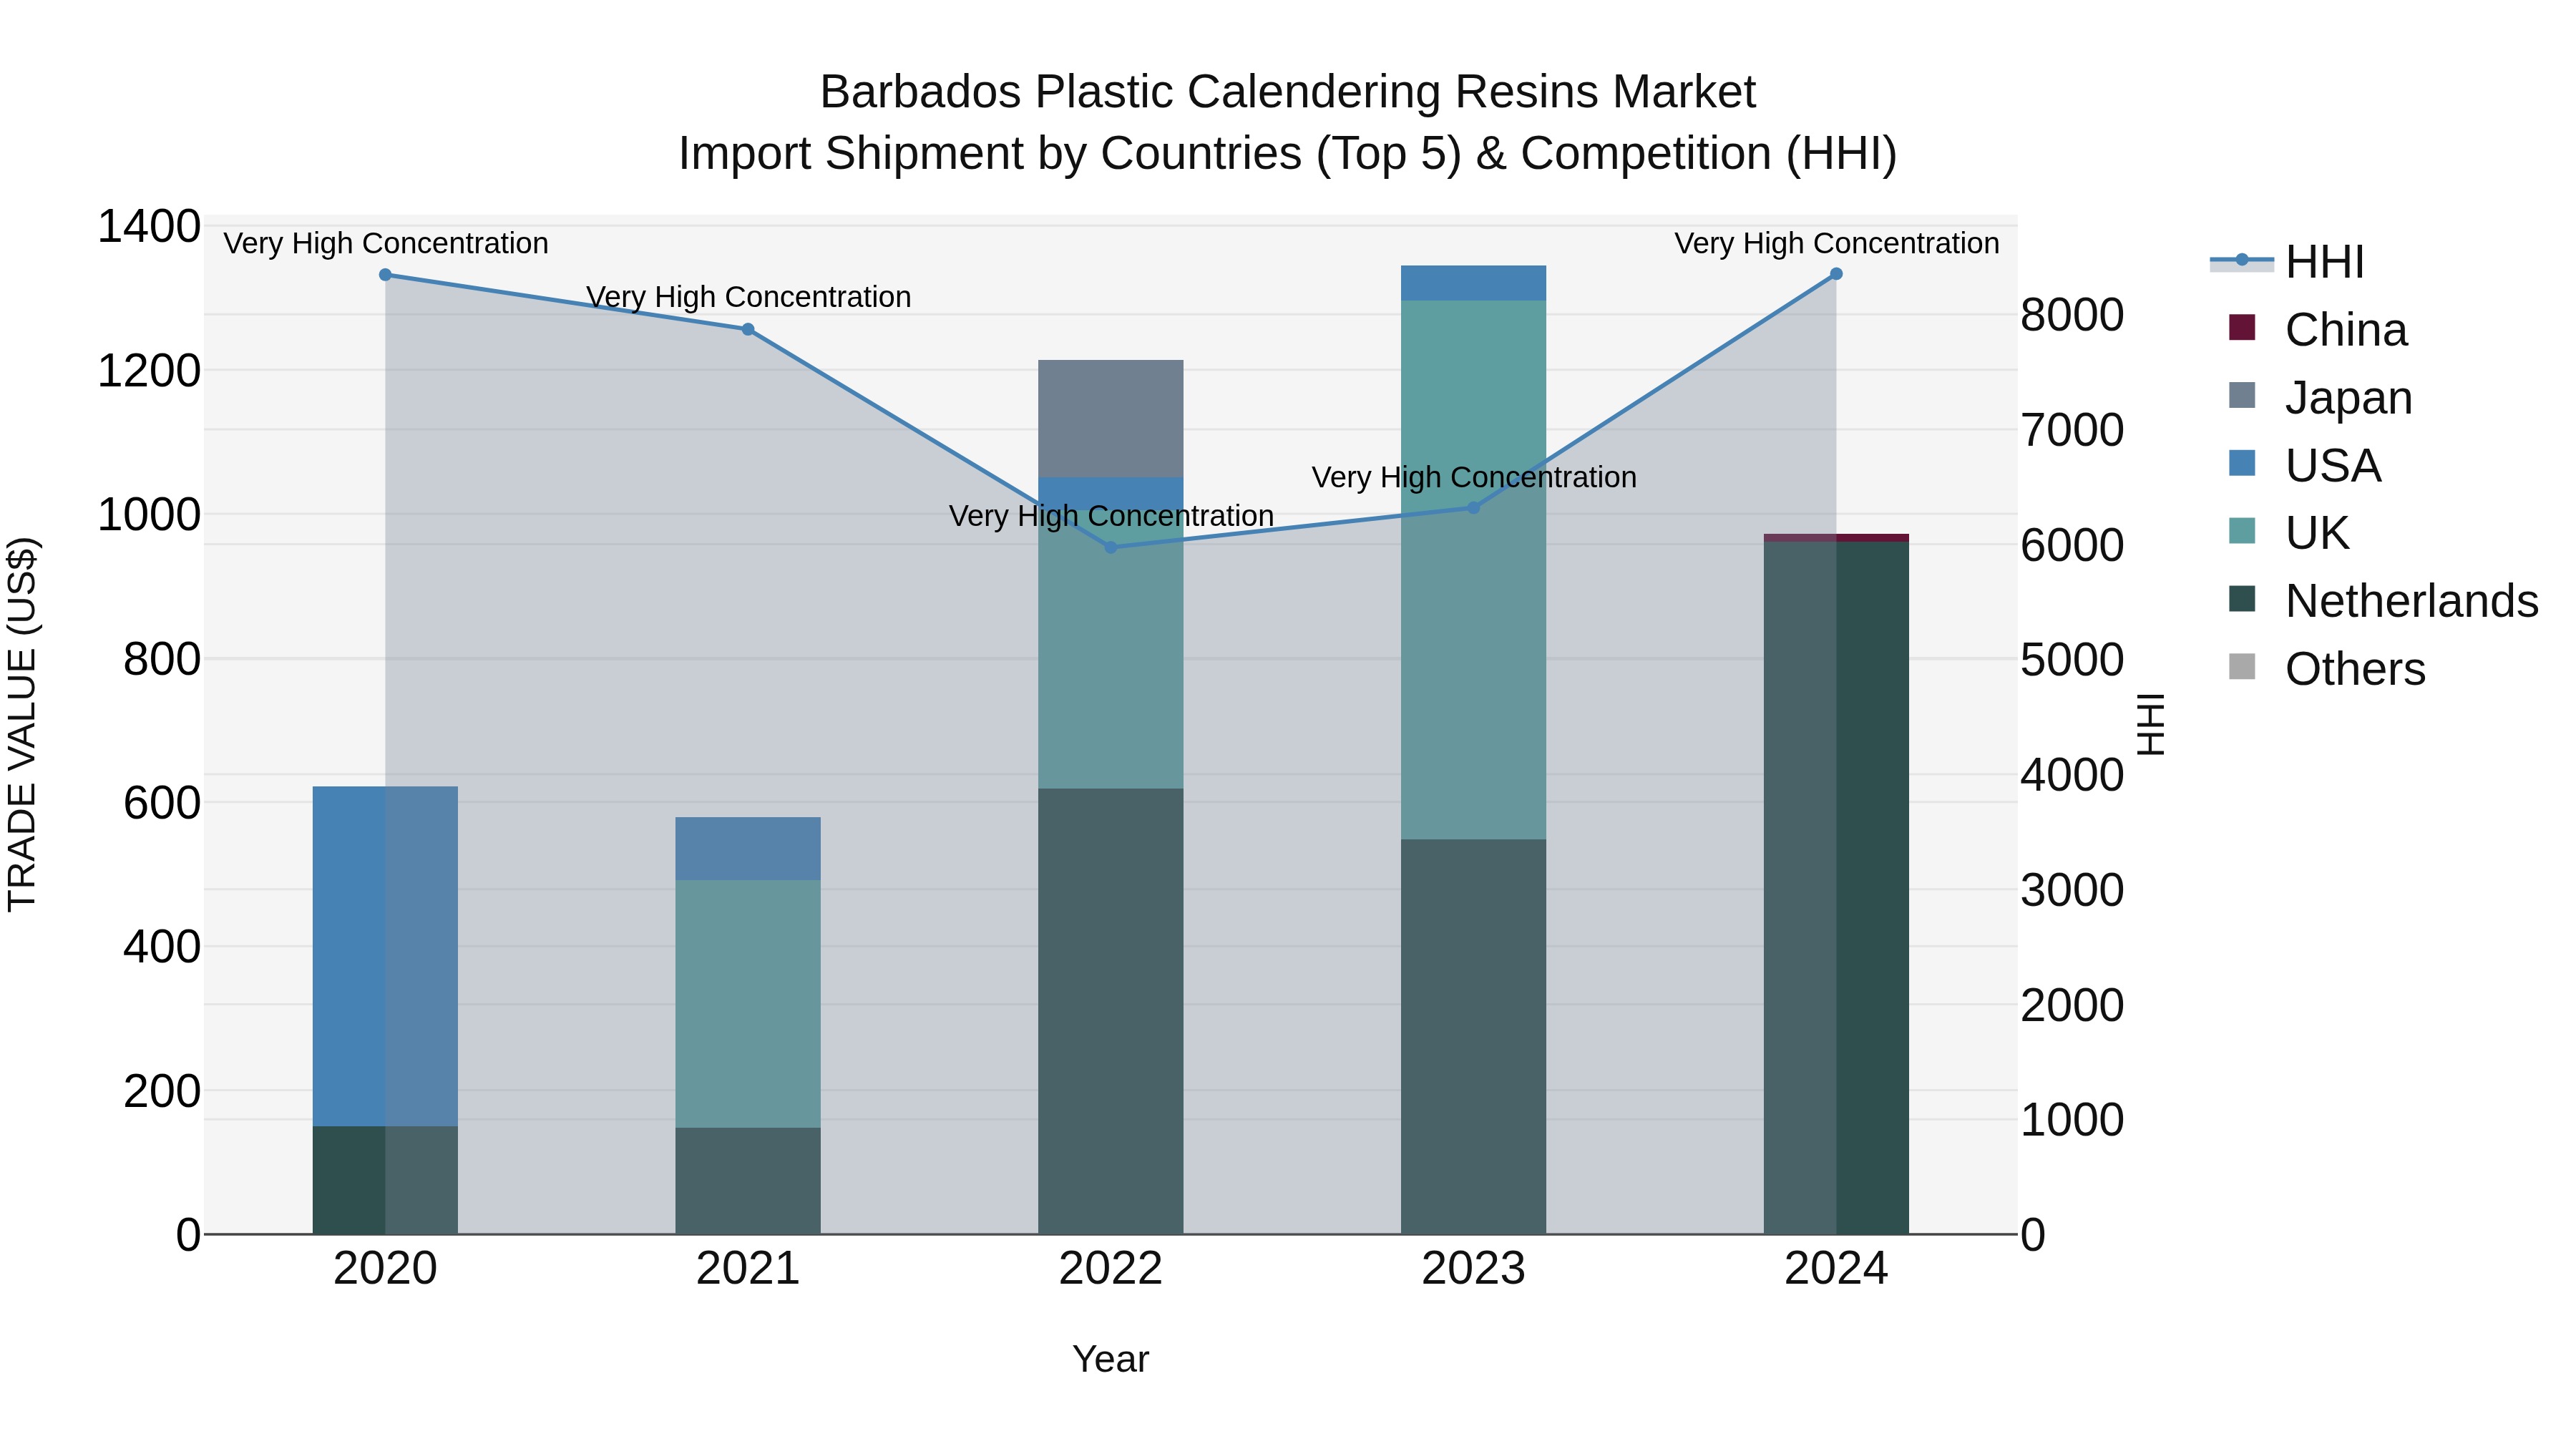Click the 8000 tick on HHI axis
2576x1449 pixels.
pos(2071,315)
